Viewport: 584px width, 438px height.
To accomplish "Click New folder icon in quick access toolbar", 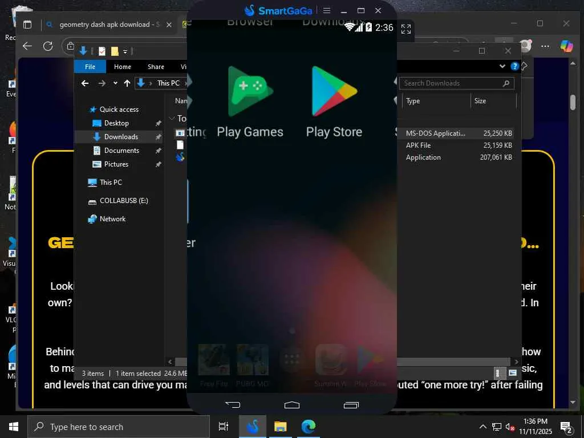I will [115, 51].
